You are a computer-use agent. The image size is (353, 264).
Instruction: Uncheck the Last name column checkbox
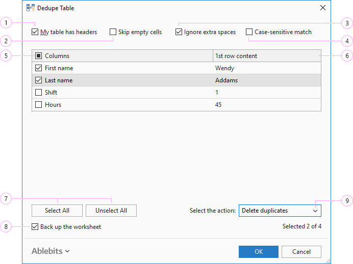[x=38, y=80]
